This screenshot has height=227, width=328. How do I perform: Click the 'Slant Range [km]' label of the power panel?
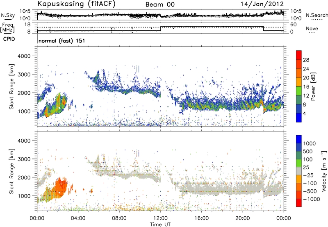click(x=11, y=86)
